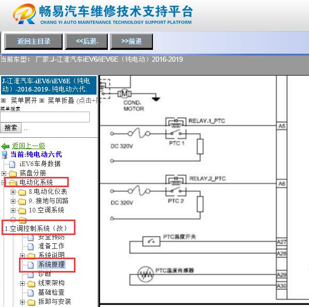The height and width of the screenshot is (307, 309).
Task: Click the page icon of 基础检查
Action: [31, 293]
